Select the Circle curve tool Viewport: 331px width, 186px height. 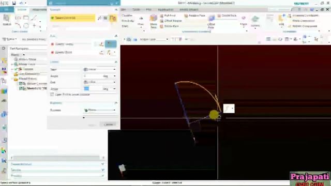(x=26, y=25)
